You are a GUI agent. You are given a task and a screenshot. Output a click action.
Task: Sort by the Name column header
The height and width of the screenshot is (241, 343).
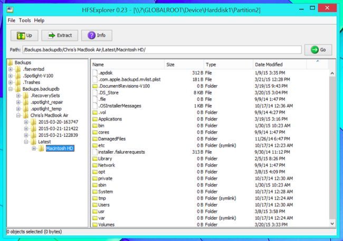coord(128,64)
